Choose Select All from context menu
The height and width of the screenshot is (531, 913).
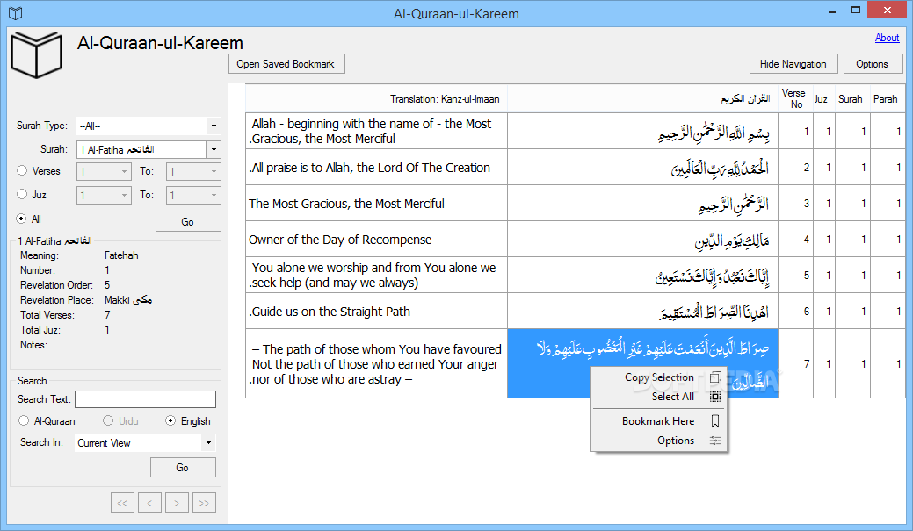tap(658, 397)
